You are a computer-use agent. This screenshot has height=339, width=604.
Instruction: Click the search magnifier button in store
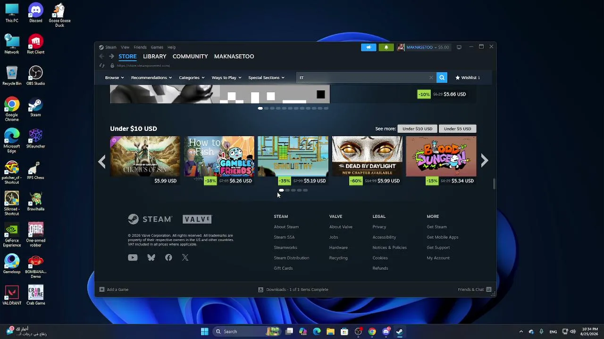[x=442, y=78]
